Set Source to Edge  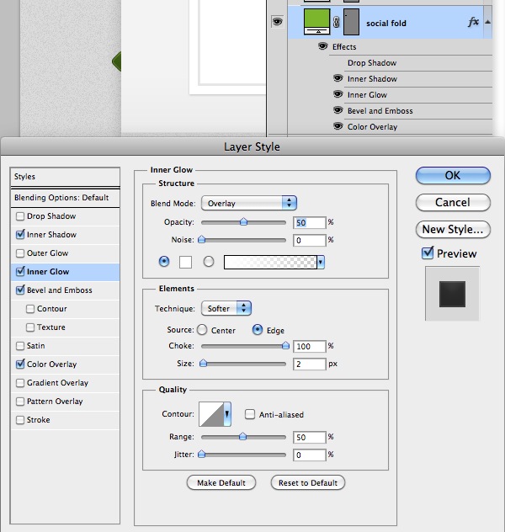point(258,330)
